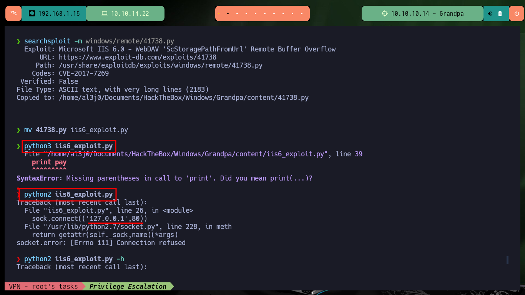Mute audio via the speaker icon
This screenshot has height=295, width=525.
pyautogui.click(x=490, y=13)
